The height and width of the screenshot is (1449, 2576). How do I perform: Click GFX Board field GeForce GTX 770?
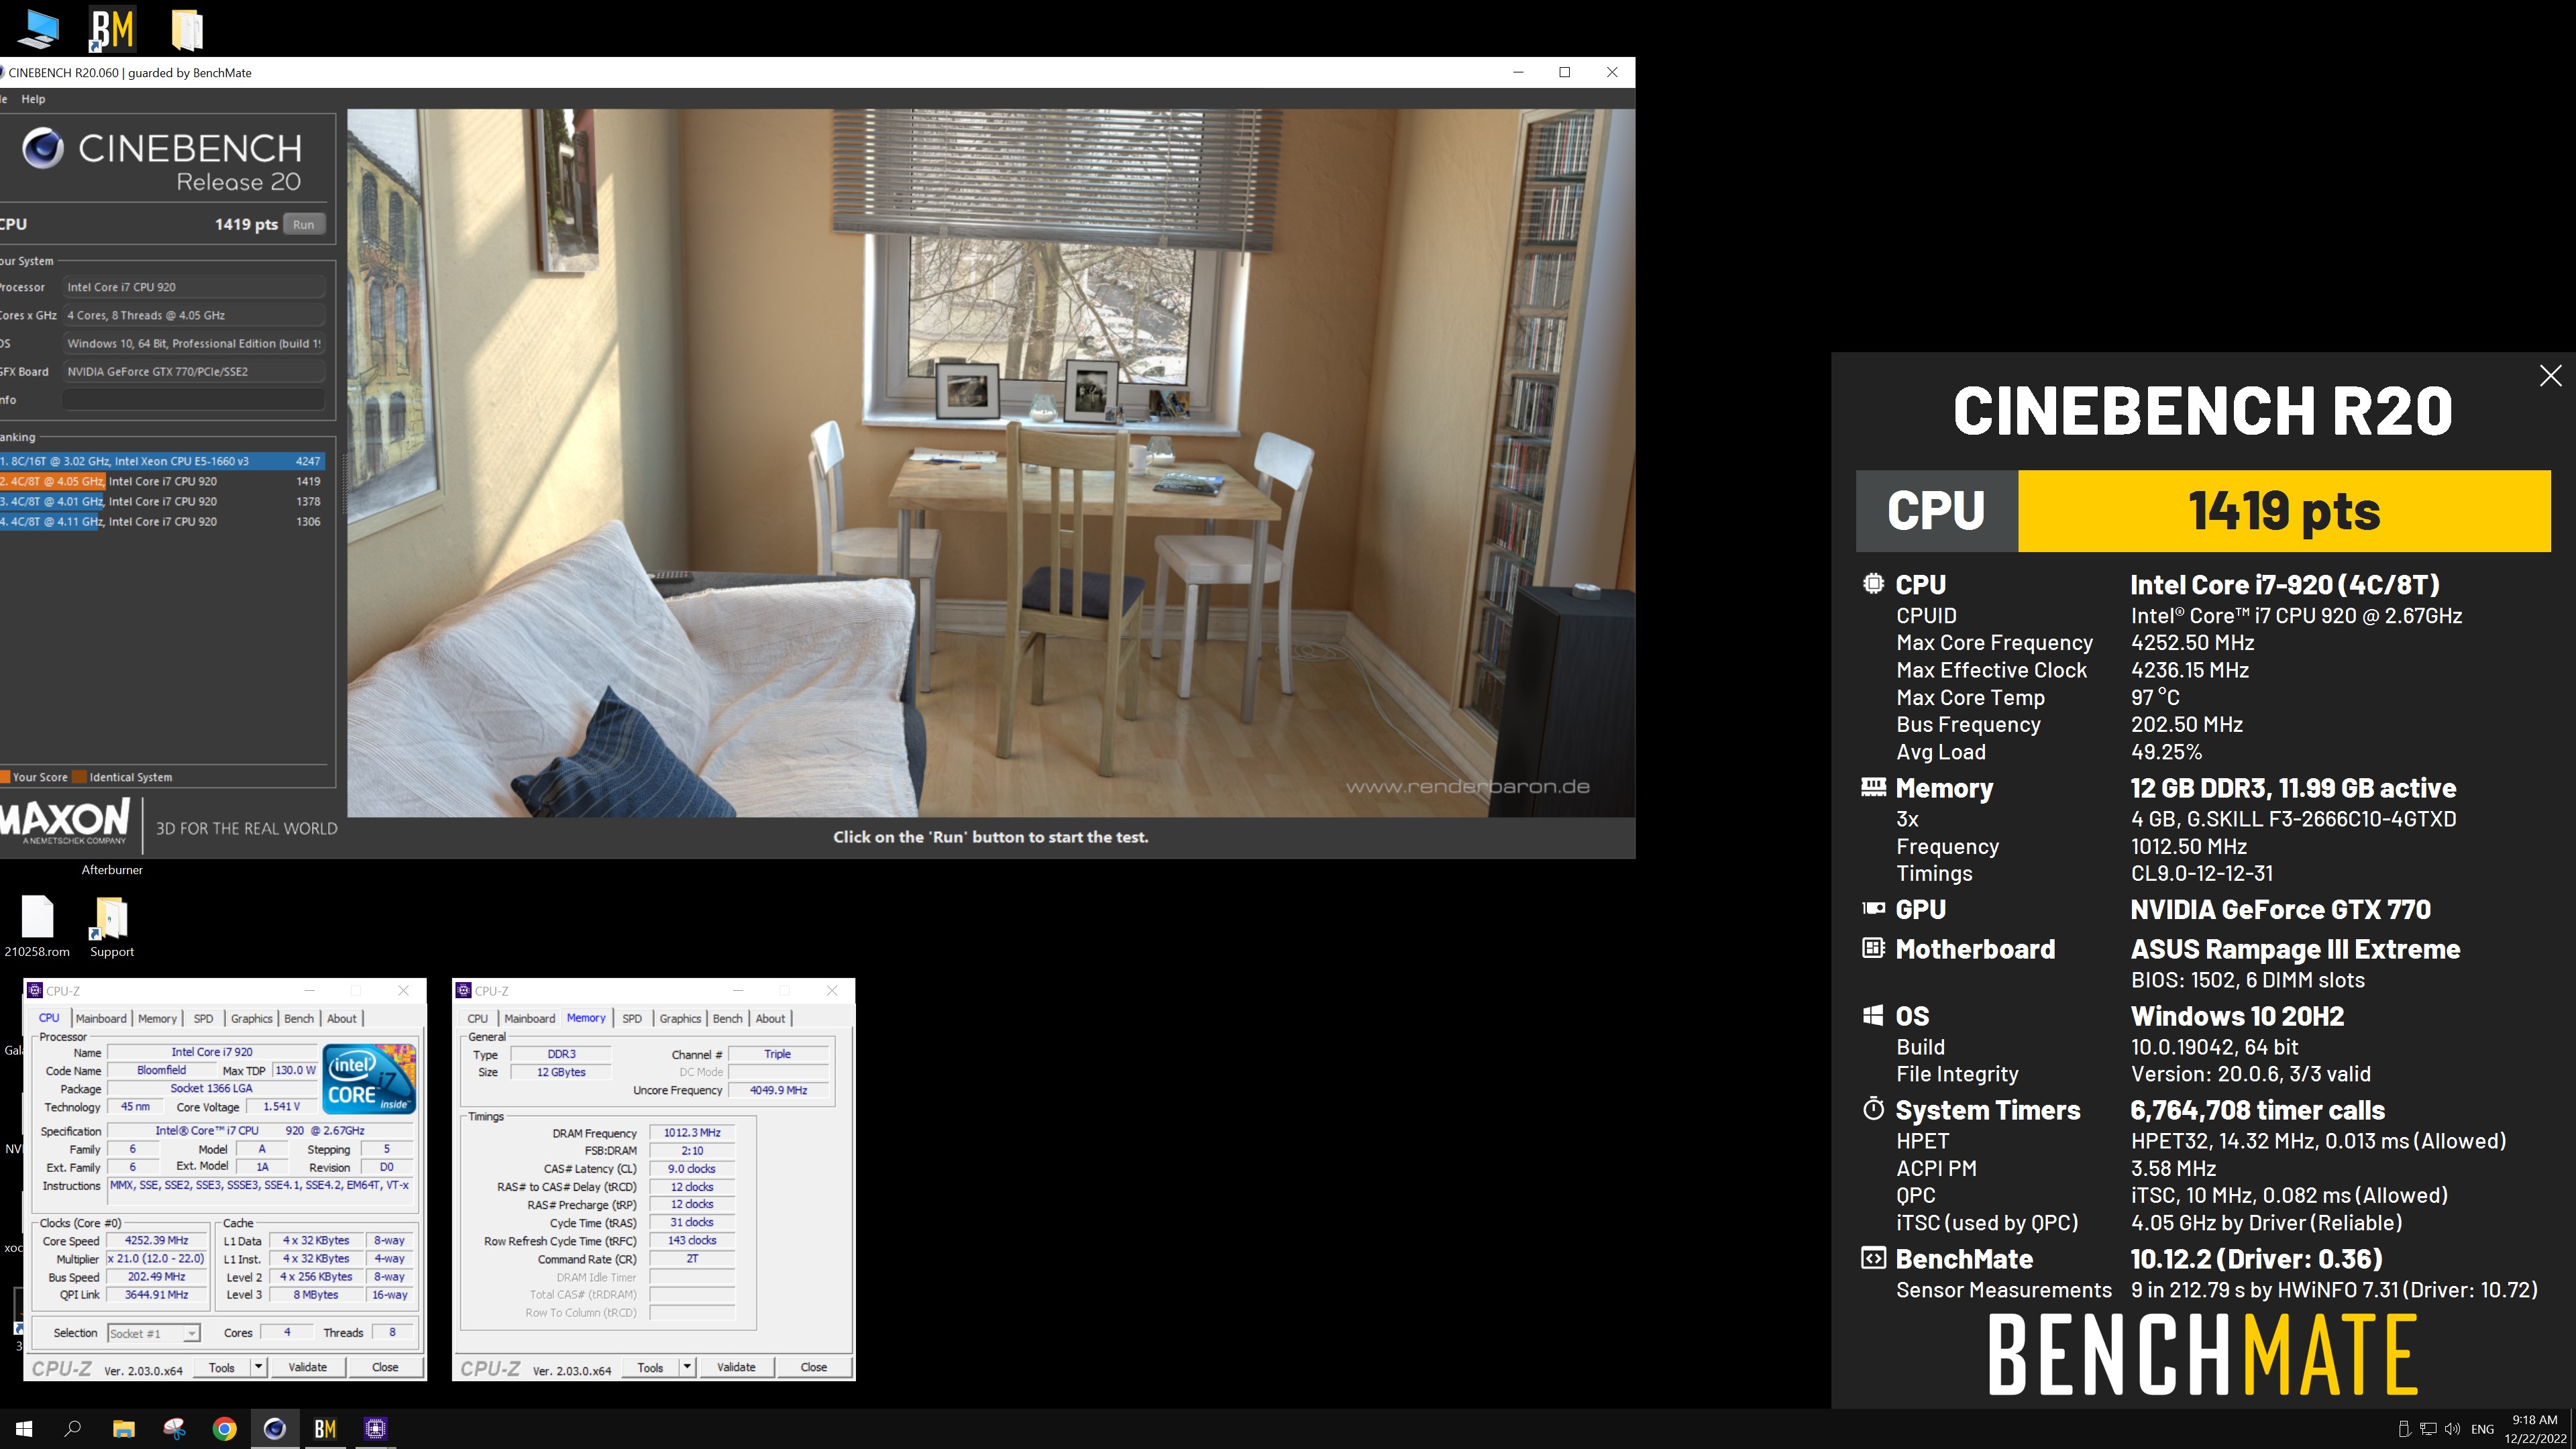tap(193, 371)
